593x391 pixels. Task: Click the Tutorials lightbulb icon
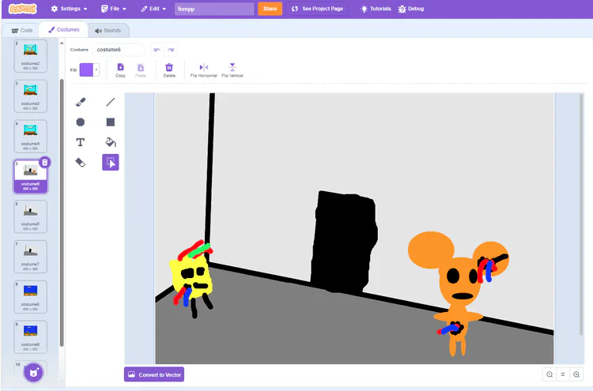[364, 9]
